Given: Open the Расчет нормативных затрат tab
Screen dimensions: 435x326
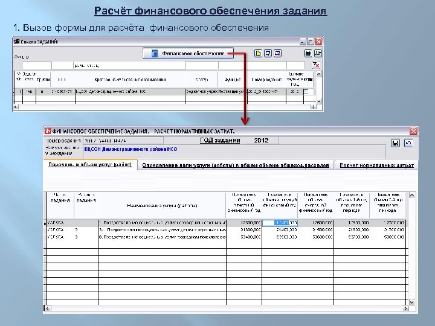Looking at the screenshot, I should click(x=376, y=165).
